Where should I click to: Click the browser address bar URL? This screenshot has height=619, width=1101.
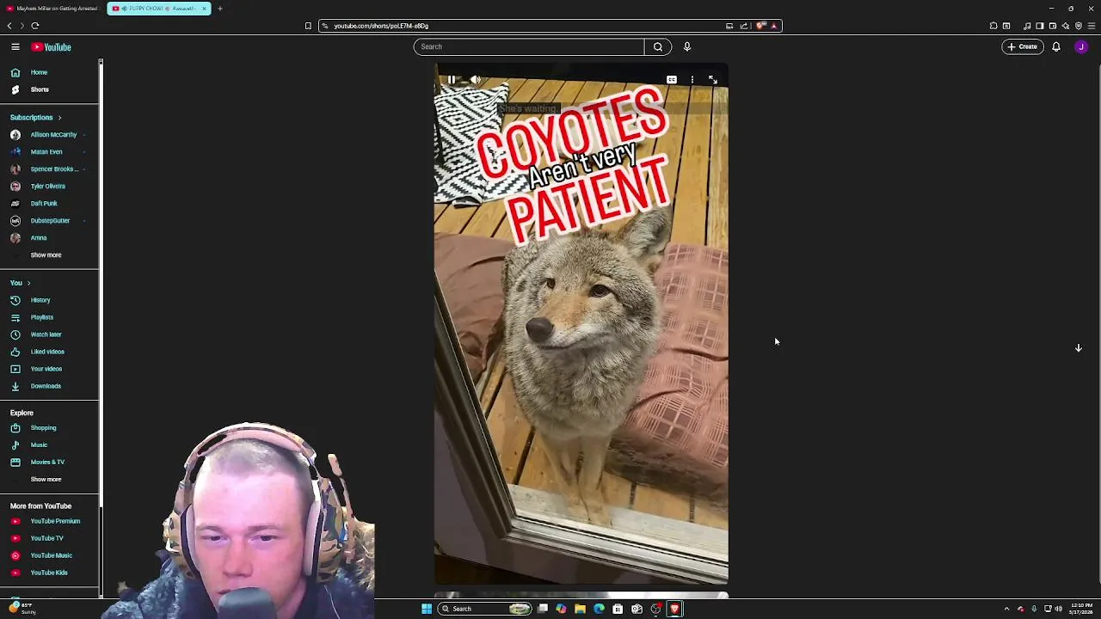coord(381,26)
